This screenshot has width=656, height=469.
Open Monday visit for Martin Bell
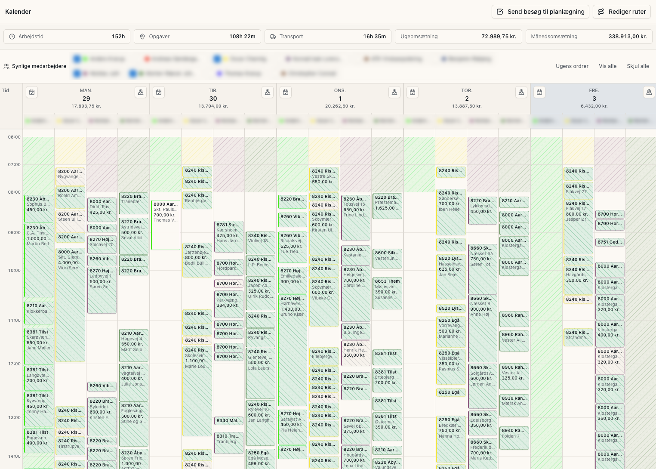click(39, 260)
